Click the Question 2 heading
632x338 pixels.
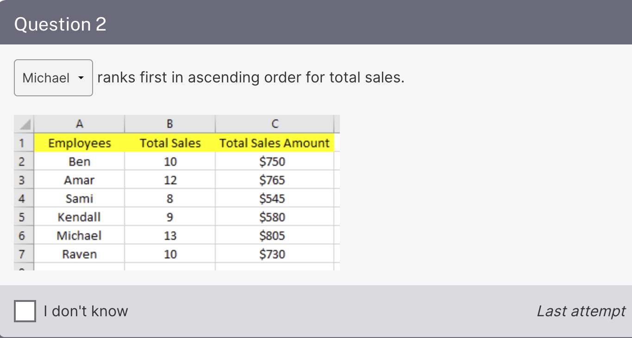[60, 24]
